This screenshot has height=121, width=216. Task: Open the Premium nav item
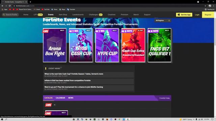pyautogui.click(x=125, y=15)
